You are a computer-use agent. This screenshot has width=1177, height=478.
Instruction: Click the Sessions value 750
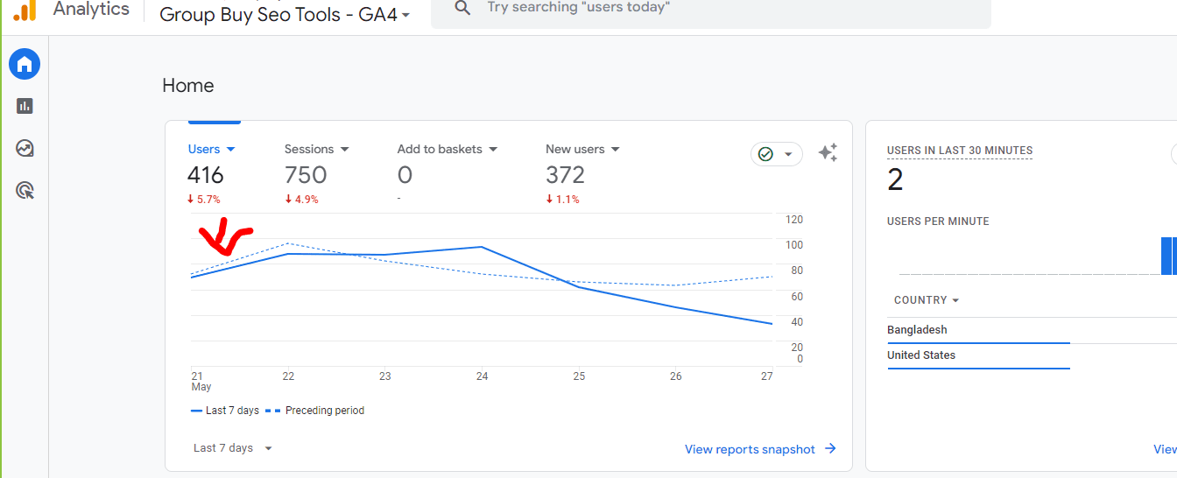[x=306, y=175]
